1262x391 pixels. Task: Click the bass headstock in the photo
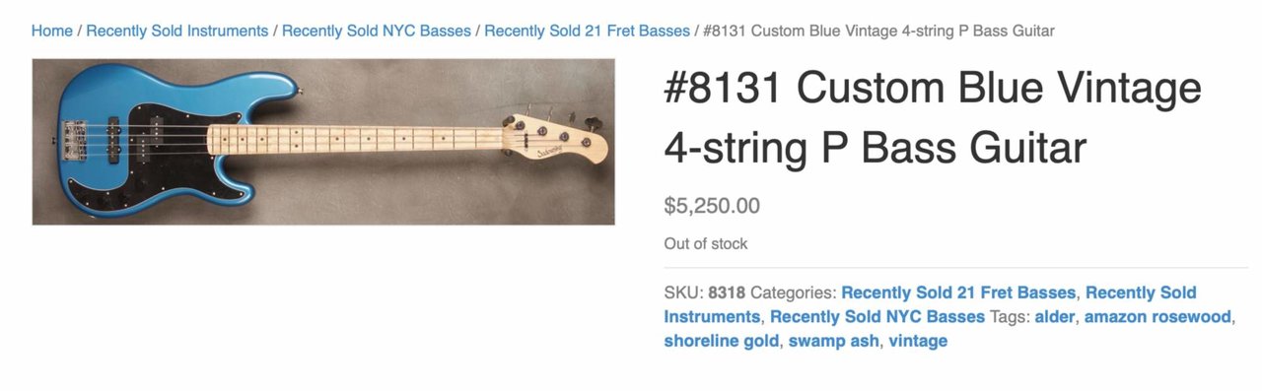554,138
